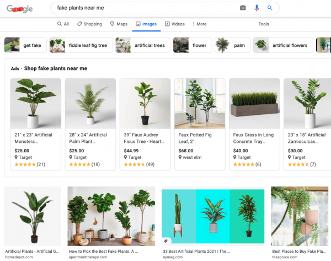Image resolution: width=331 pixels, height=261 pixels.
Task: Click the homedepot.com source text
Action: point(19,257)
